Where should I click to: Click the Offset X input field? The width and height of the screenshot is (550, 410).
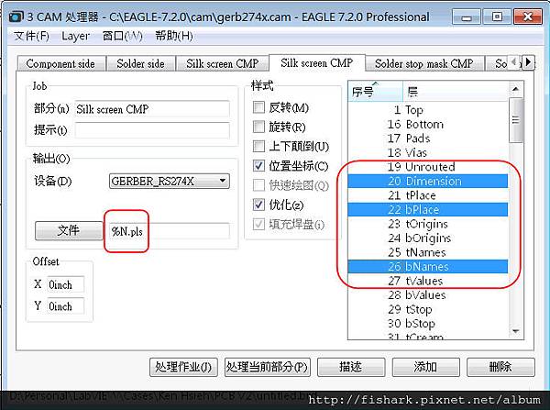point(66,284)
